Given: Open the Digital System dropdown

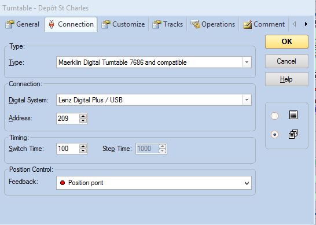Looking at the screenshot, I should coord(247,100).
